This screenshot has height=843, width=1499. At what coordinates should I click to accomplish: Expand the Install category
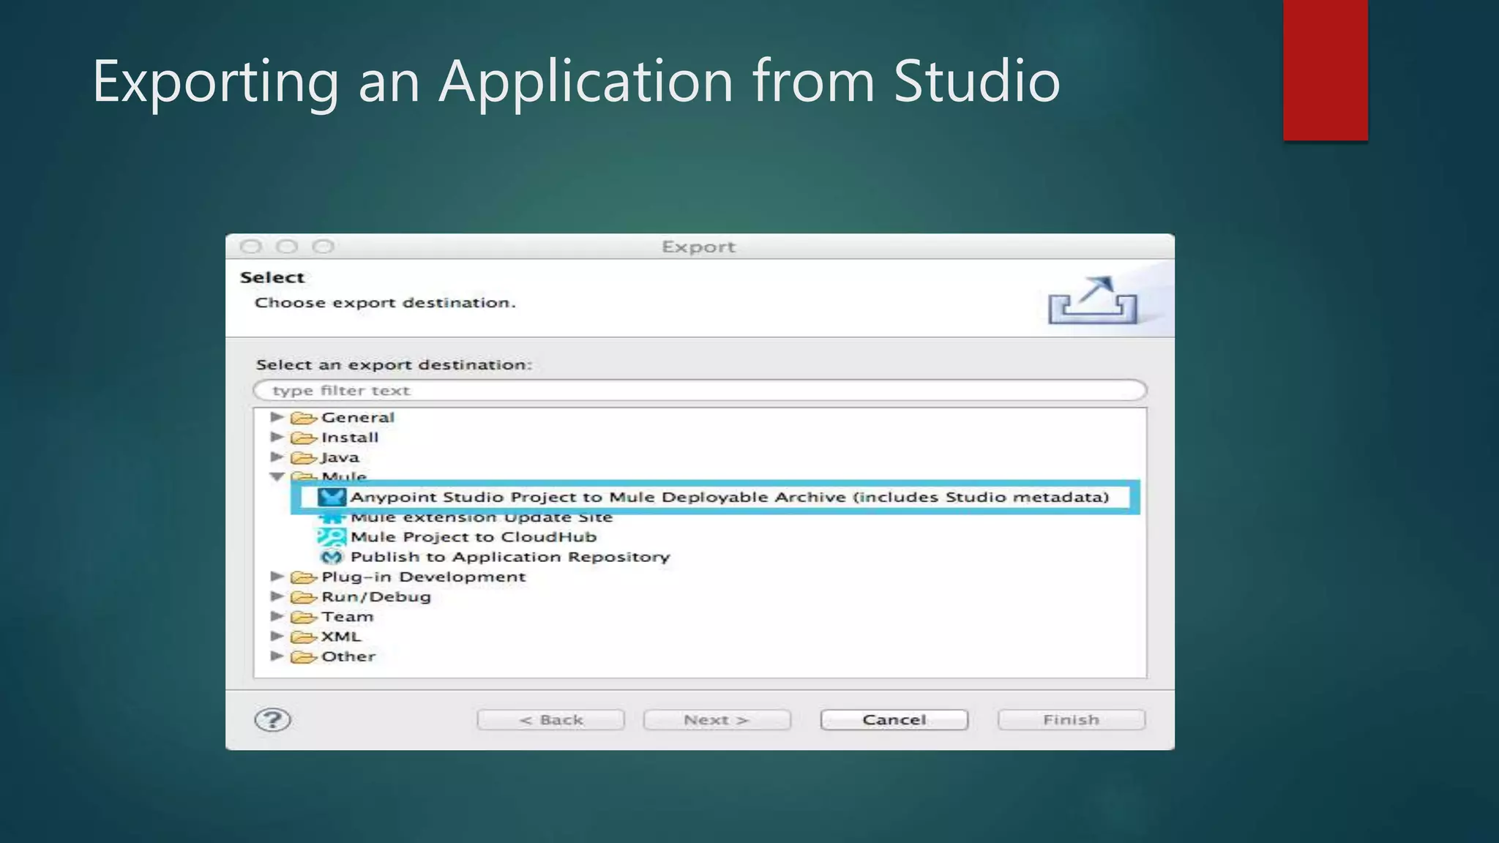click(277, 437)
